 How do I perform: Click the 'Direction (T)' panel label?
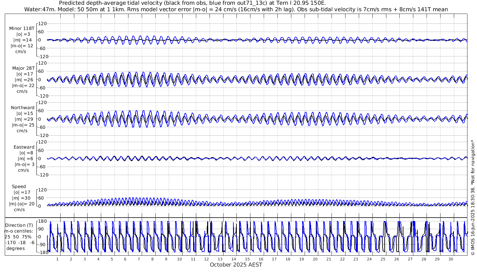[x=20, y=225]
